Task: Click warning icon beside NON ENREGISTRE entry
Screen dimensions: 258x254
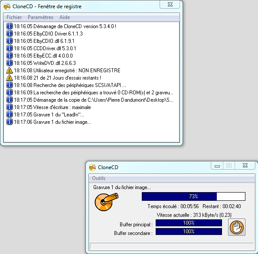Action: (10, 71)
